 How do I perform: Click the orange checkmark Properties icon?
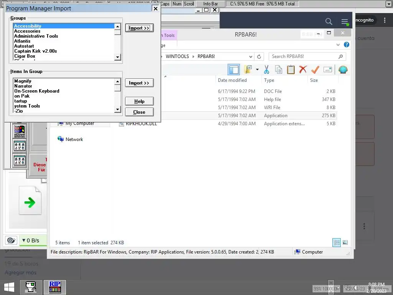(315, 70)
